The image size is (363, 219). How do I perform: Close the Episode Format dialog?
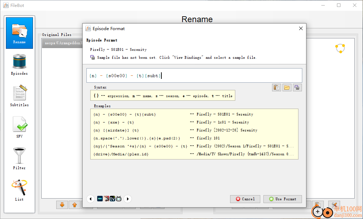click(x=301, y=28)
